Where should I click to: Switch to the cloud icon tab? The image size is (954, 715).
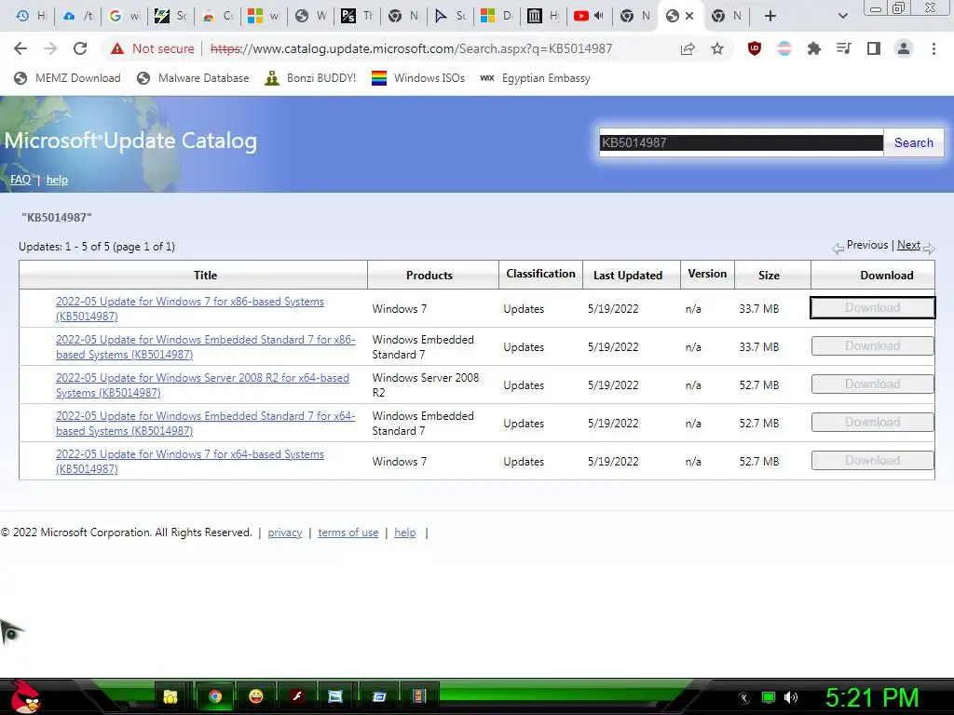click(x=78, y=16)
